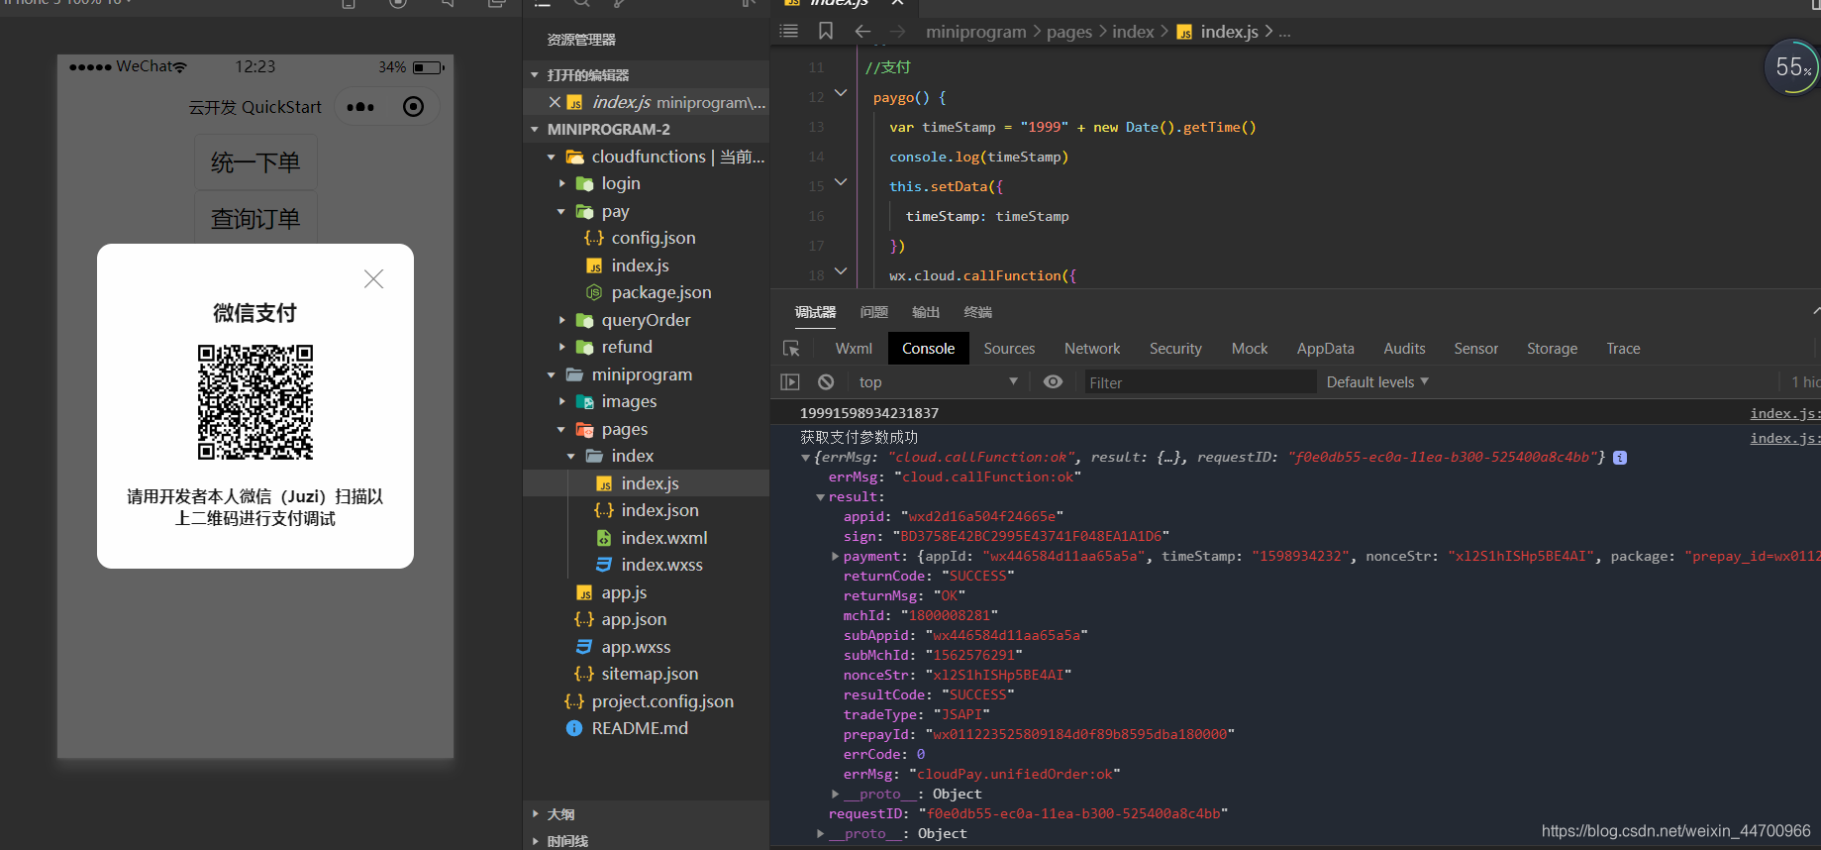Image resolution: width=1821 pixels, height=850 pixels.
Task: Open the Security devtools tab
Action: 1175,349
